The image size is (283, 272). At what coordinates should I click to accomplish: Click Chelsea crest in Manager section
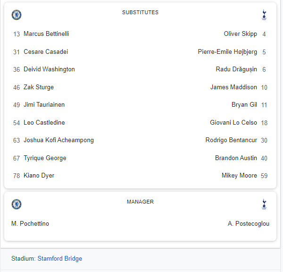[17, 204]
